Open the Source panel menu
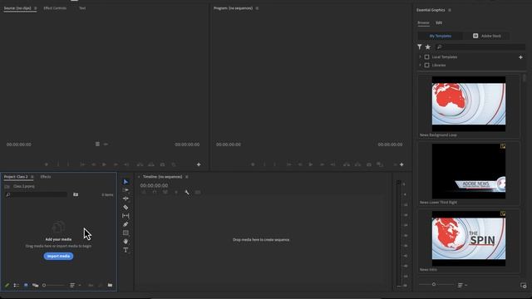The image size is (532, 299). tap(35, 8)
